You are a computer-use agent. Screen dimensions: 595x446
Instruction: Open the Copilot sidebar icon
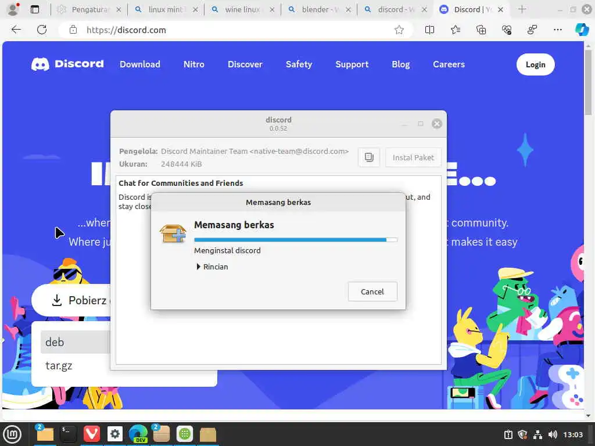coord(582,30)
